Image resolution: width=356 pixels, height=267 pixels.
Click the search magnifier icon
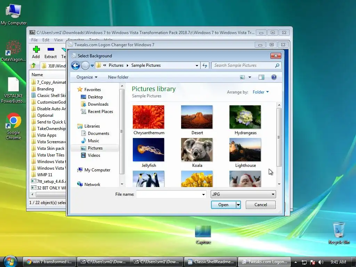tap(277, 65)
